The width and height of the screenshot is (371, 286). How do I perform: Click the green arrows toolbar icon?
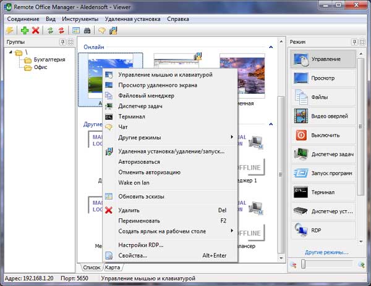point(50,30)
